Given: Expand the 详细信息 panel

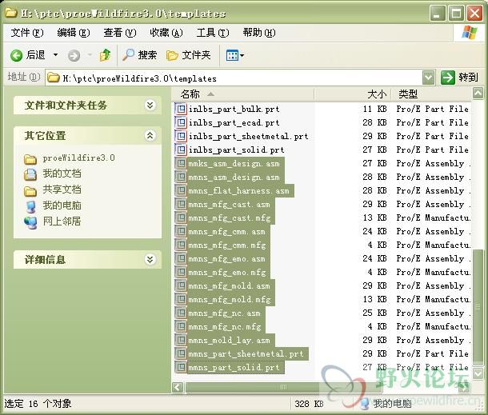Looking at the screenshot, I should coord(150,259).
